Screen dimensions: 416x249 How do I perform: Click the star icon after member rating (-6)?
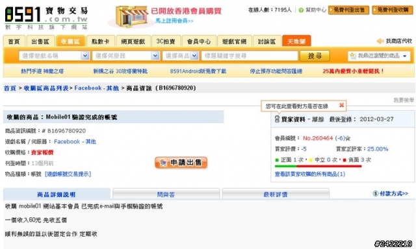click(x=348, y=138)
